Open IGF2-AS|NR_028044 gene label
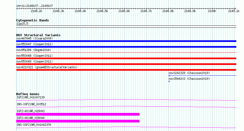This screenshot has height=131, width=244. coord(30,118)
